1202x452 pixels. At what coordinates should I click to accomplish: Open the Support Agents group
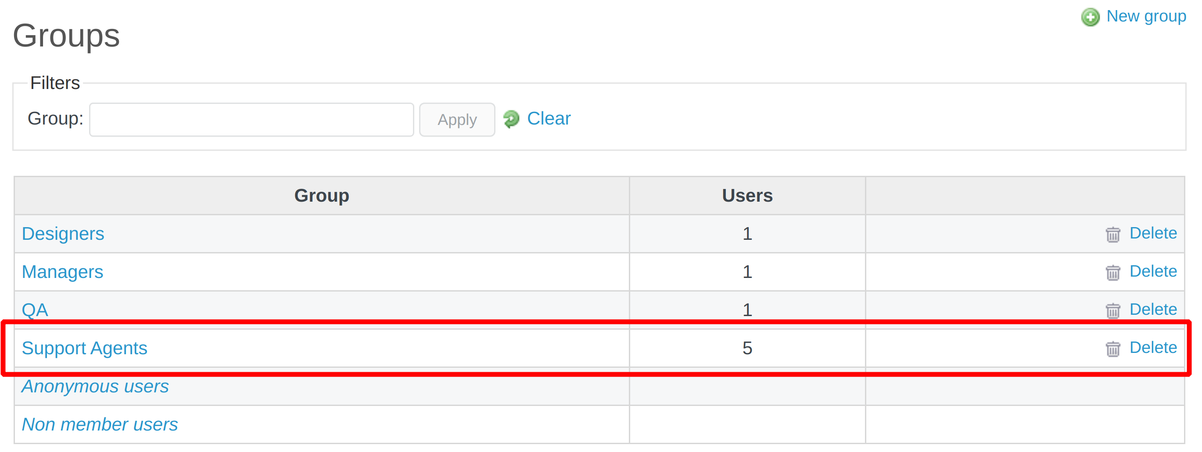[x=84, y=349]
